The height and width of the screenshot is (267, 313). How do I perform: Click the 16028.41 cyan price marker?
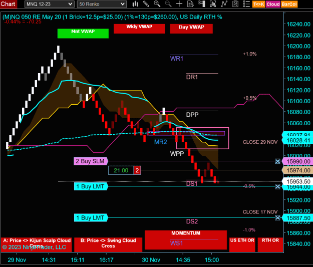pos(297,141)
